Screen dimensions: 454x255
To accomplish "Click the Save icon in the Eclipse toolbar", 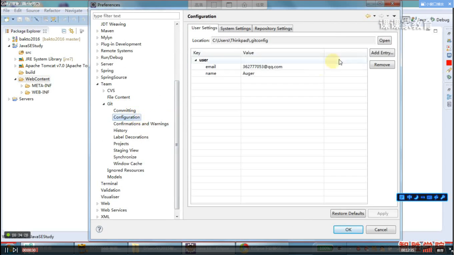I will pos(20,20).
